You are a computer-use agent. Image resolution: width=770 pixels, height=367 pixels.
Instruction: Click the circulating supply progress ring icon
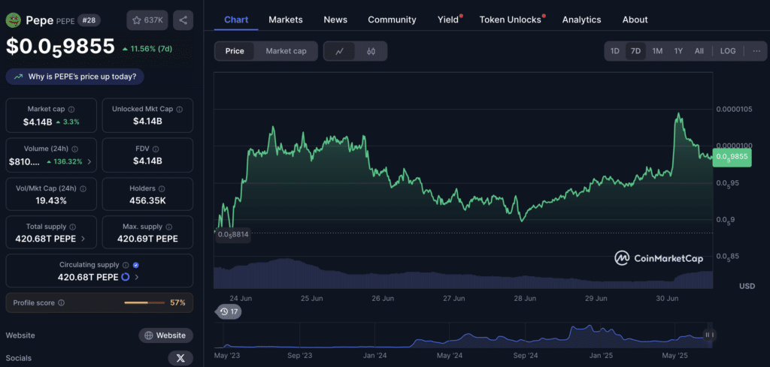[x=126, y=277]
